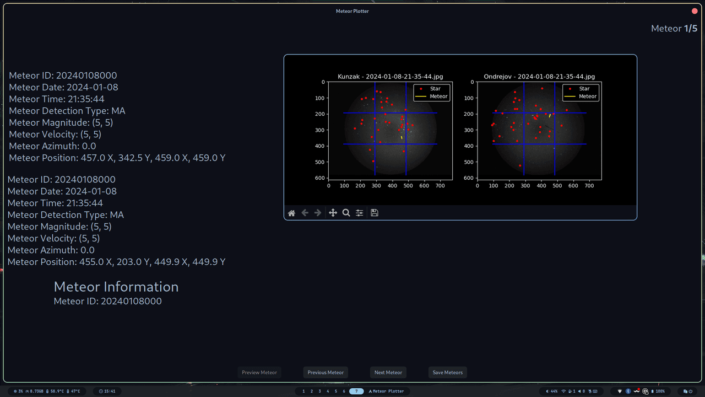Click the Next Meteor button
The width and height of the screenshot is (705, 397).
coord(388,372)
